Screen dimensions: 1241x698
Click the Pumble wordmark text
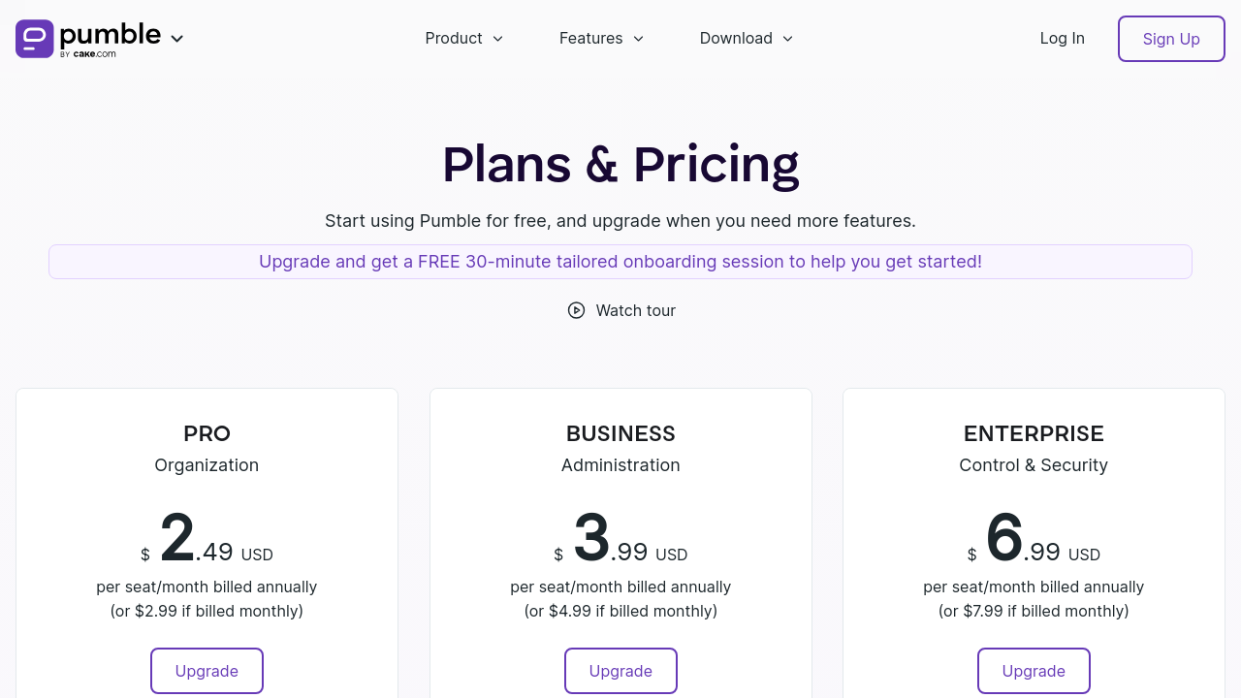pos(111,35)
